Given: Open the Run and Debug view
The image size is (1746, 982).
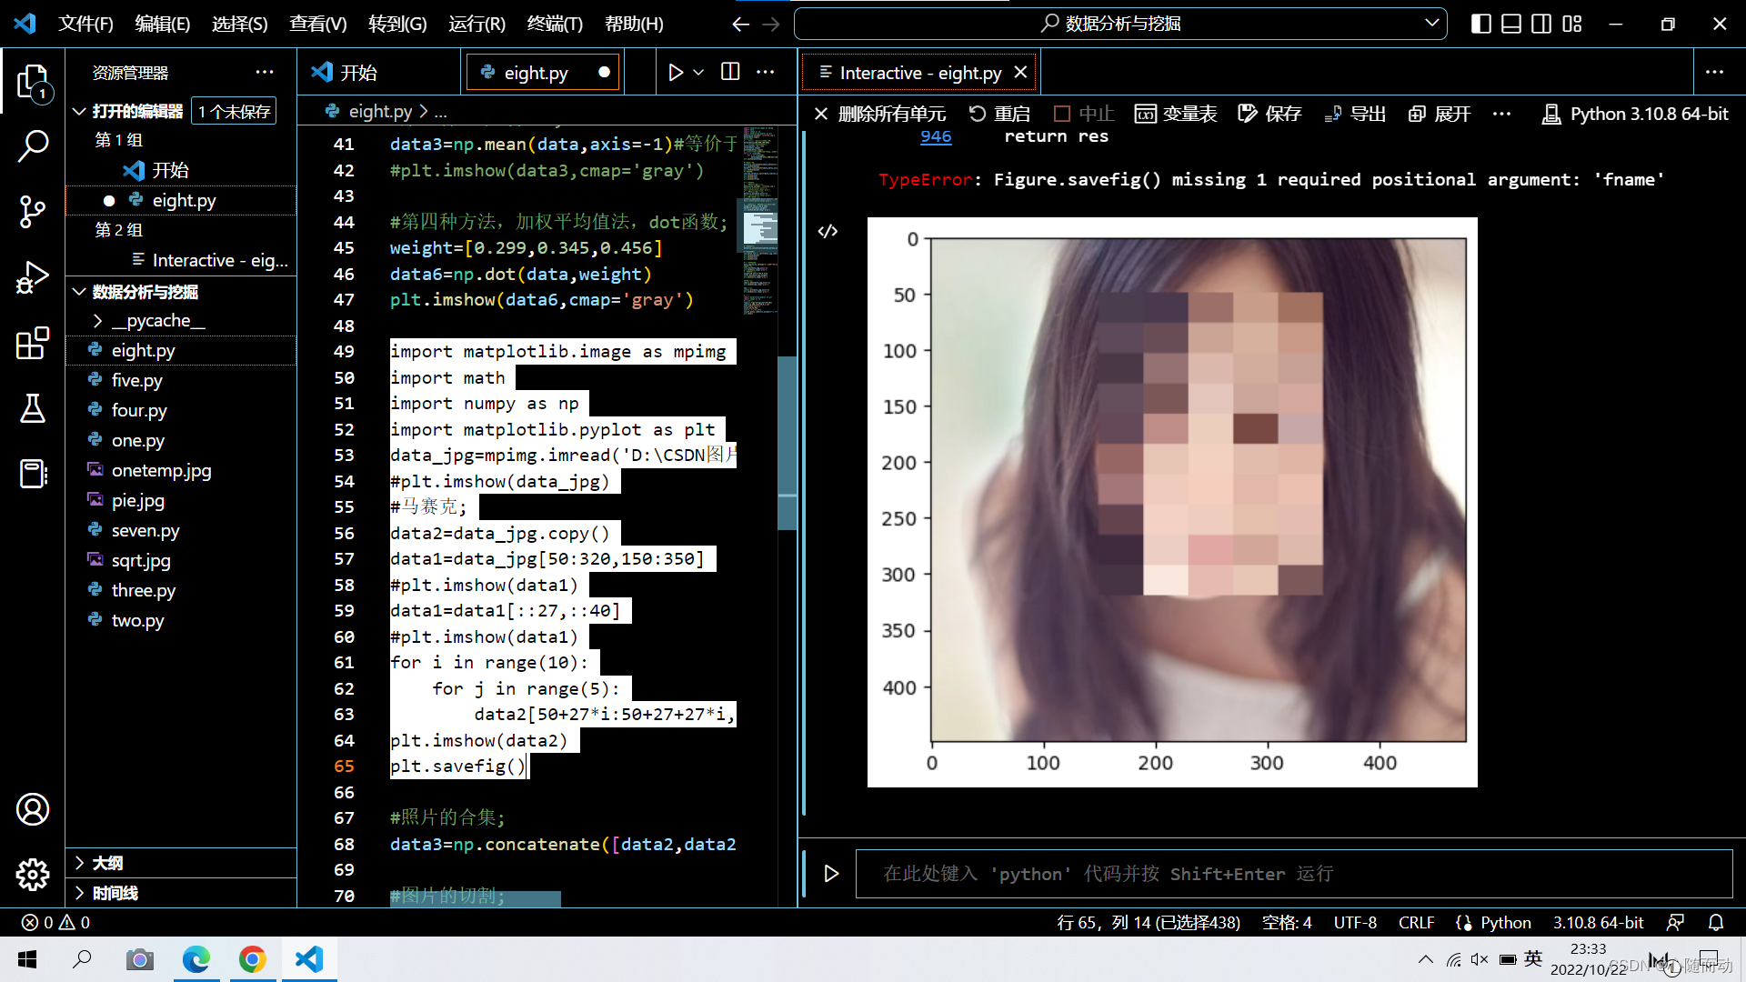Looking at the screenshot, I should [33, 277].
